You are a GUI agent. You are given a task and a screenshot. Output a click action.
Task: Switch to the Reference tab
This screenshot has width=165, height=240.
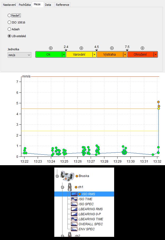pos(62,5)
